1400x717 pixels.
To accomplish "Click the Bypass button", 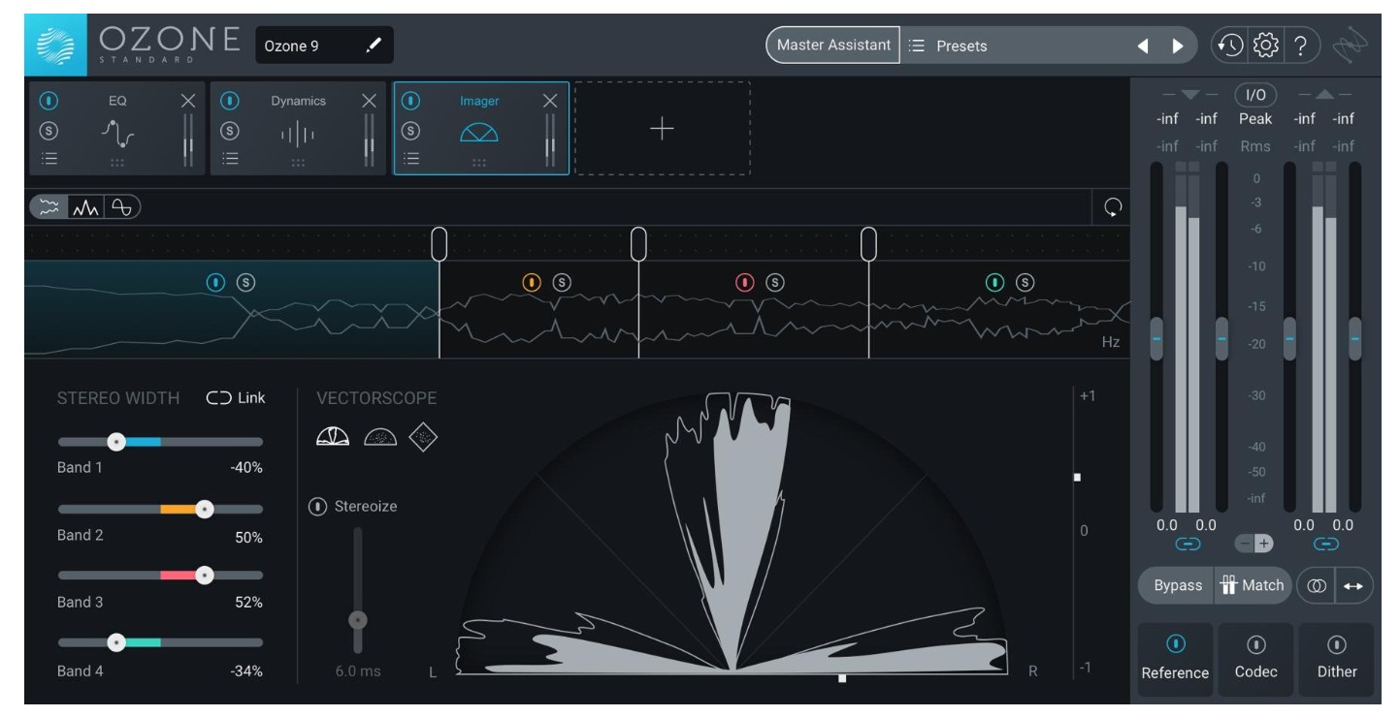I will (x=1177, y=585).
